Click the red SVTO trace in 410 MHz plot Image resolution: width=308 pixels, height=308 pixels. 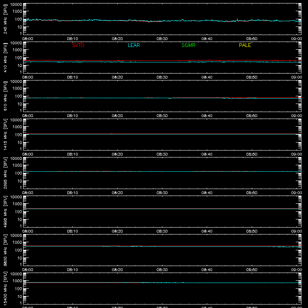[x=162, y=60]
